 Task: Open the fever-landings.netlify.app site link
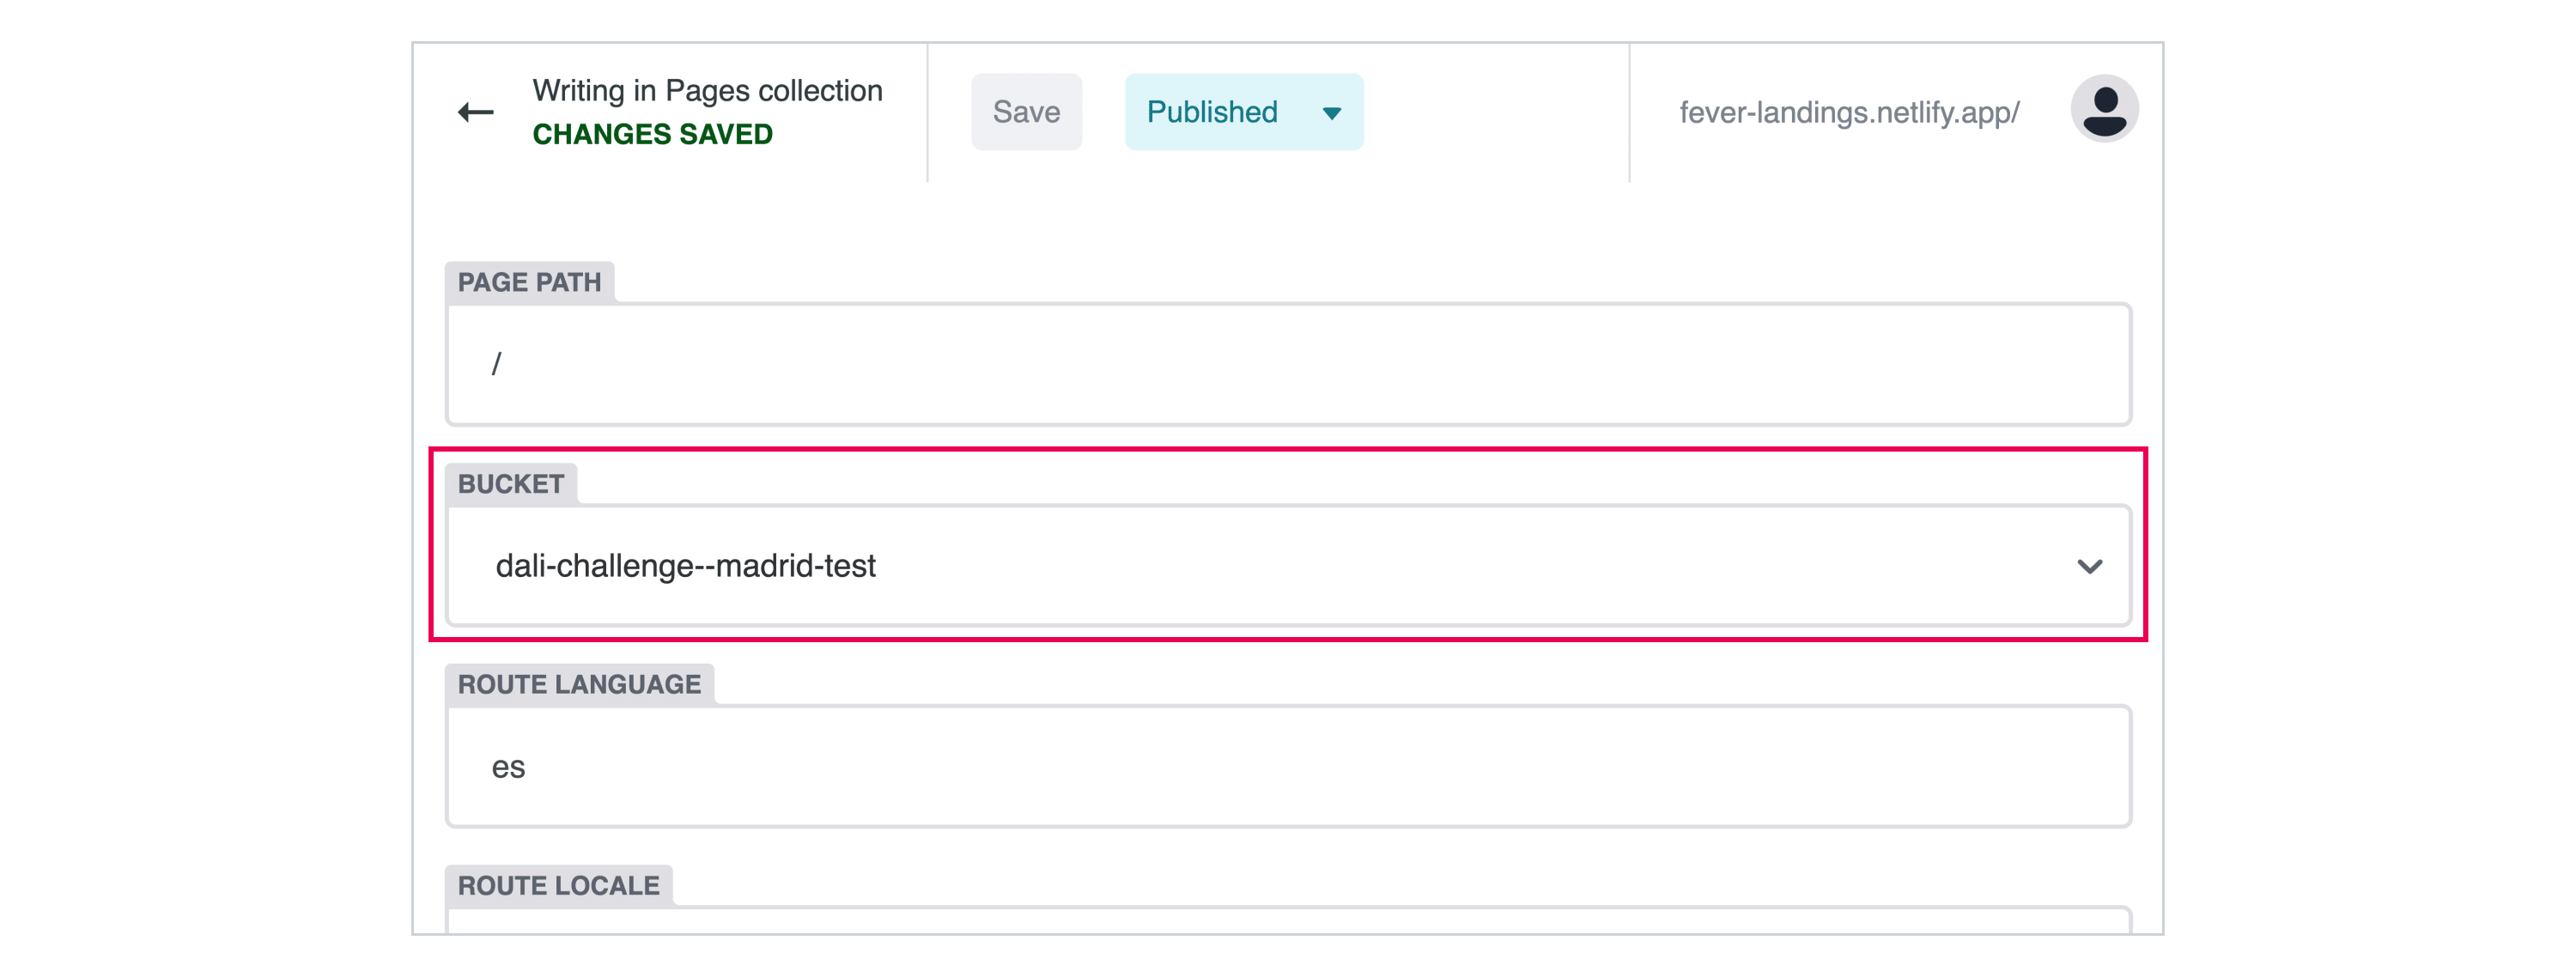1849,112
